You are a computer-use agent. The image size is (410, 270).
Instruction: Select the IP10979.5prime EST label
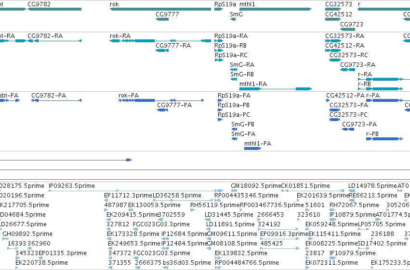click(x=353, y=253)
